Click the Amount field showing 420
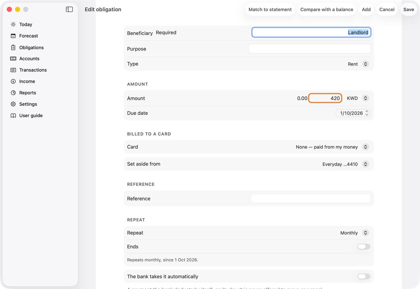This screenshot has height=289, width=420. (325, 98)
